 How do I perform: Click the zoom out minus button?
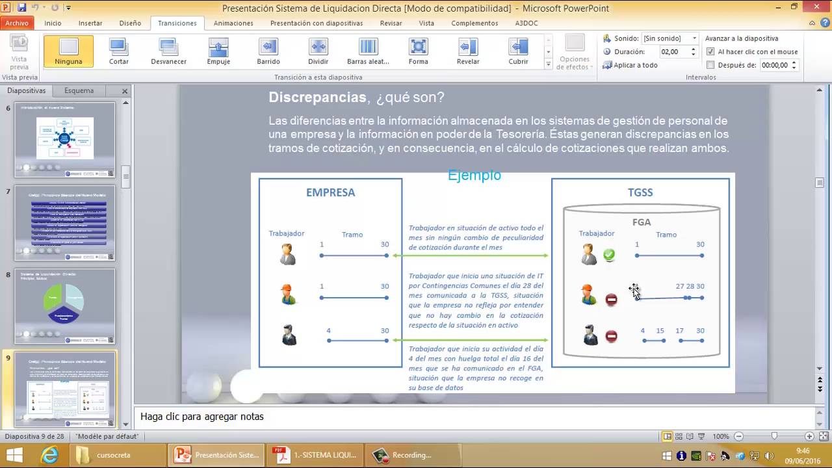pos(738,437)
